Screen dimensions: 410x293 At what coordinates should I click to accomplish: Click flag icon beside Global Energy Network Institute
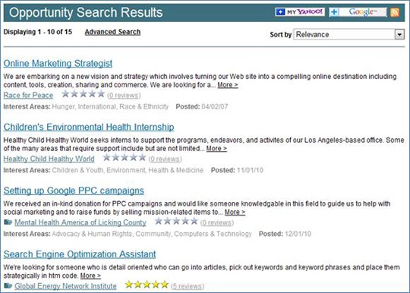click(x=8, y=285)
